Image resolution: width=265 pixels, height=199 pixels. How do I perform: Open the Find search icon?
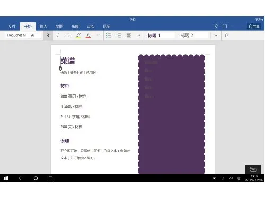(x=226, y=36)
